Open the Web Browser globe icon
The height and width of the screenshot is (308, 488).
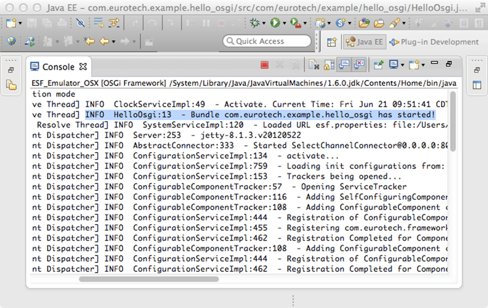point(11,41)
